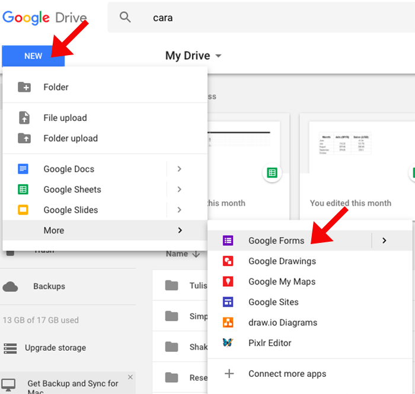Select Google Sites in the submenu
This screenshot has height=394, width=415.
(x=310, y=302)
